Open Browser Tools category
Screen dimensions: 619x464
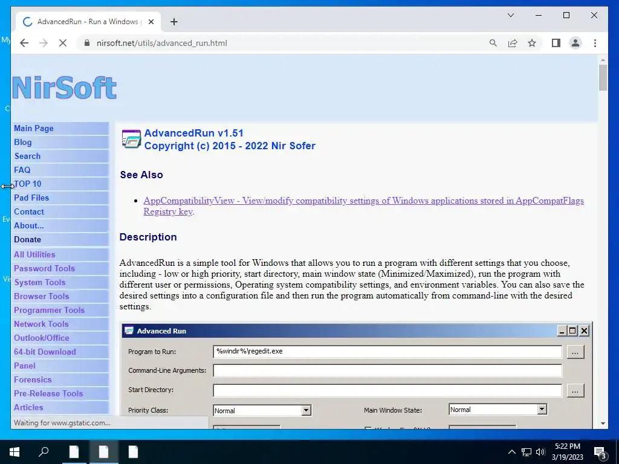[x=42, y=296]
